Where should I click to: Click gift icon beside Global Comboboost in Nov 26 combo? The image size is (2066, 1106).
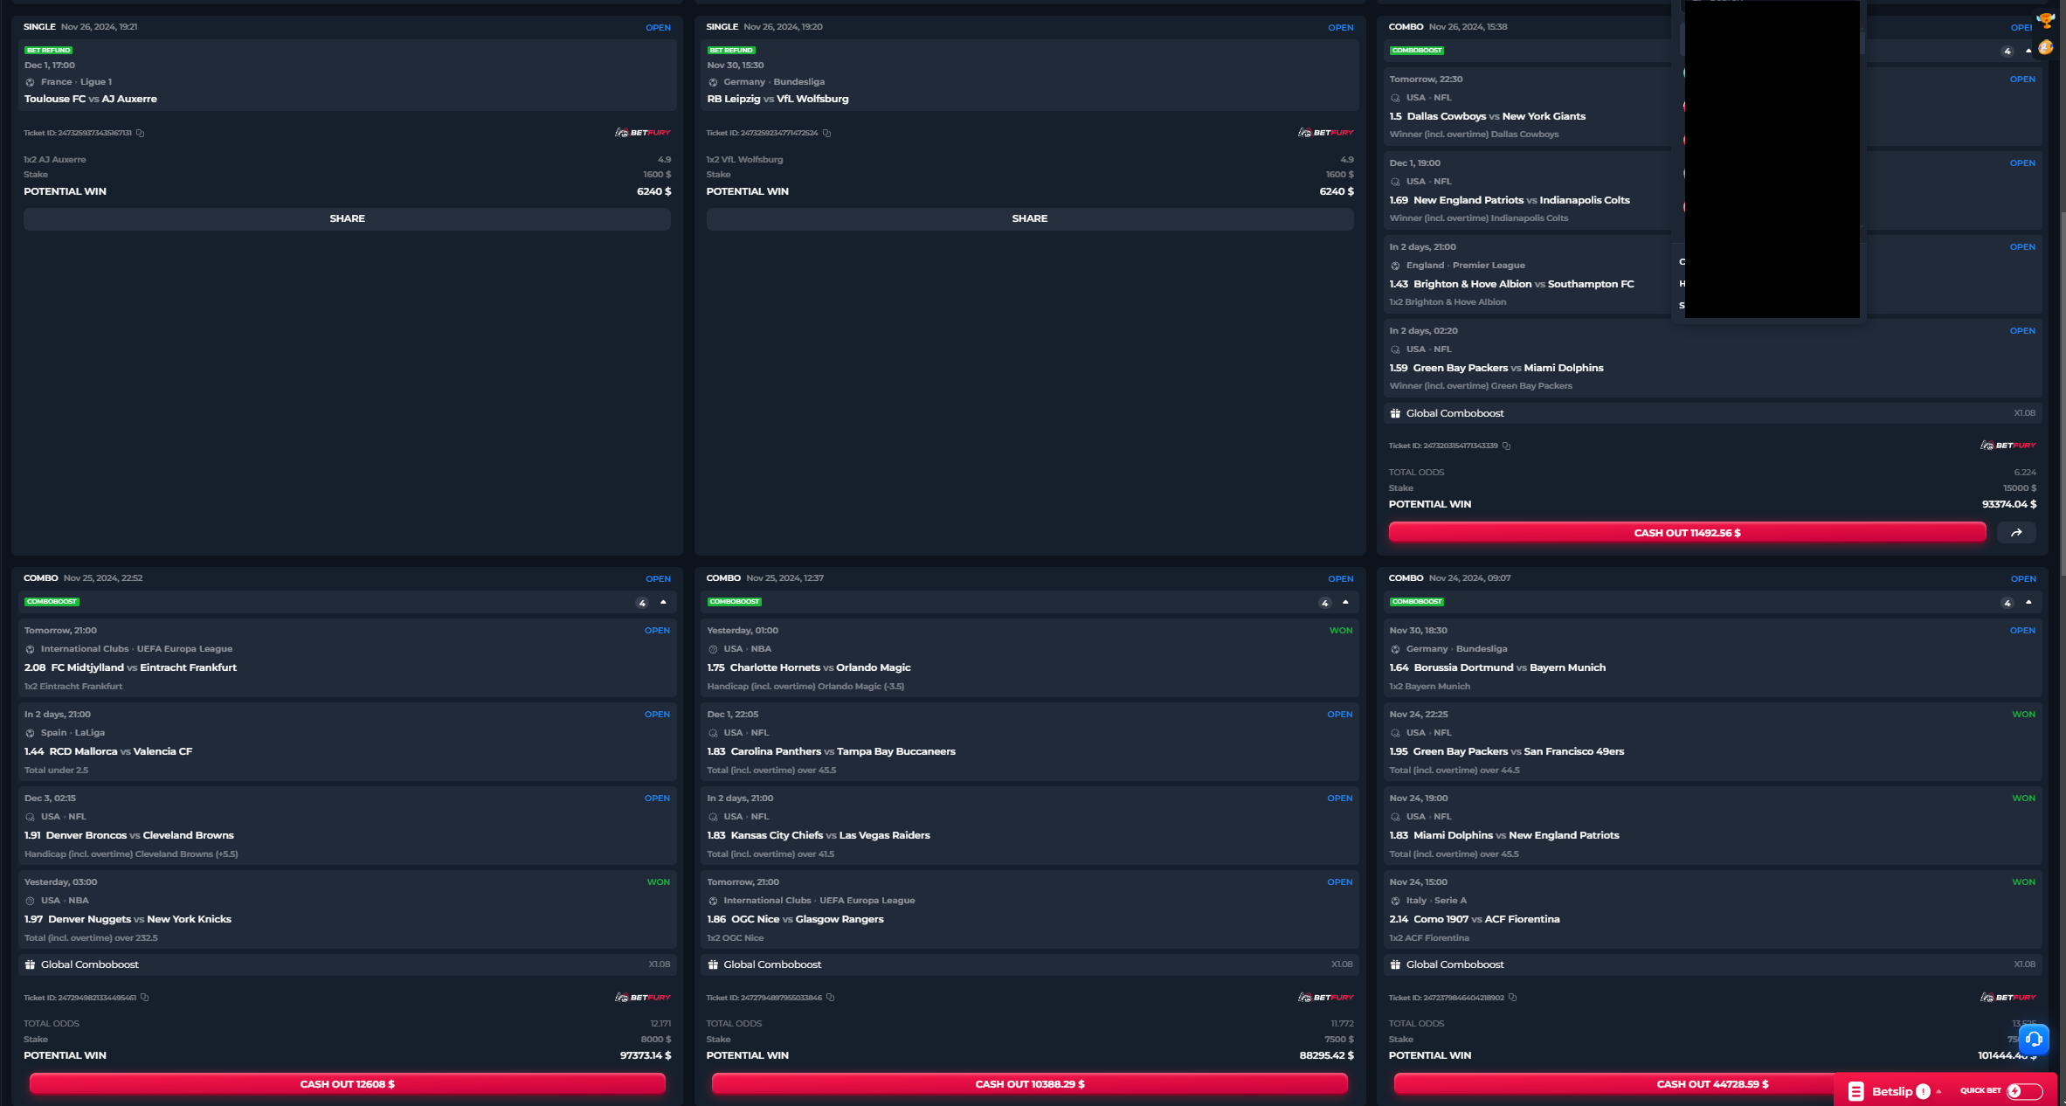coord(1395,413)
